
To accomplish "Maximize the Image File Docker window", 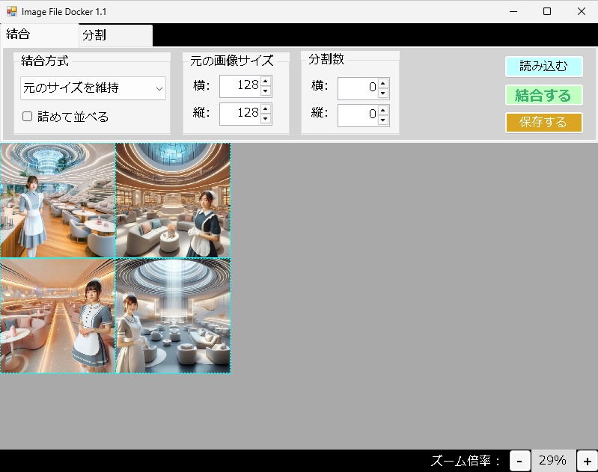I will (547, 11).
